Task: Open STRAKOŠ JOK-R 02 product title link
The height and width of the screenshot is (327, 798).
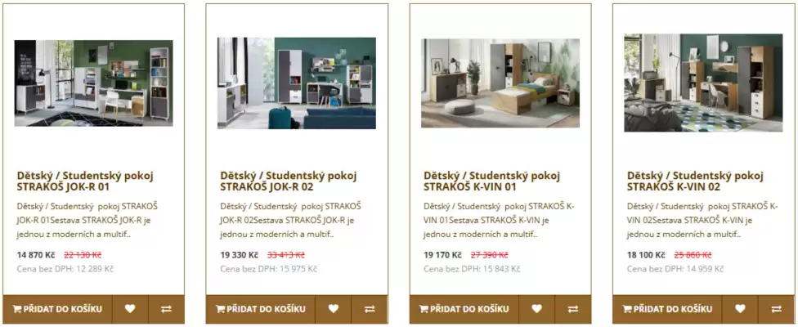Action: [289, 181]
